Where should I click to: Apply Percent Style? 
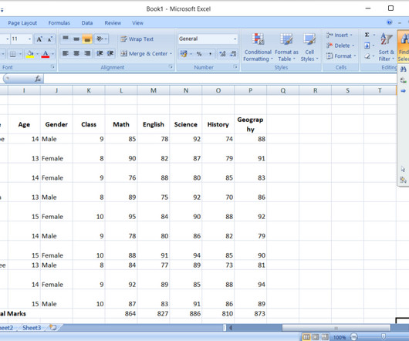199,54
